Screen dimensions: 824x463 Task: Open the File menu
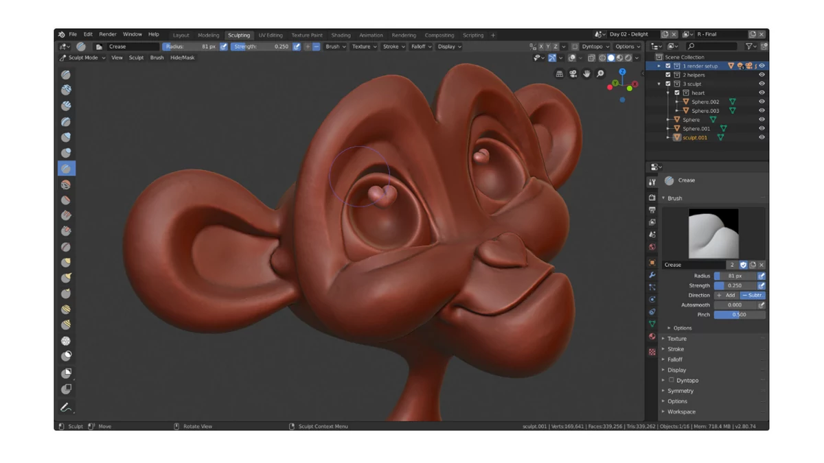(73, 34)
